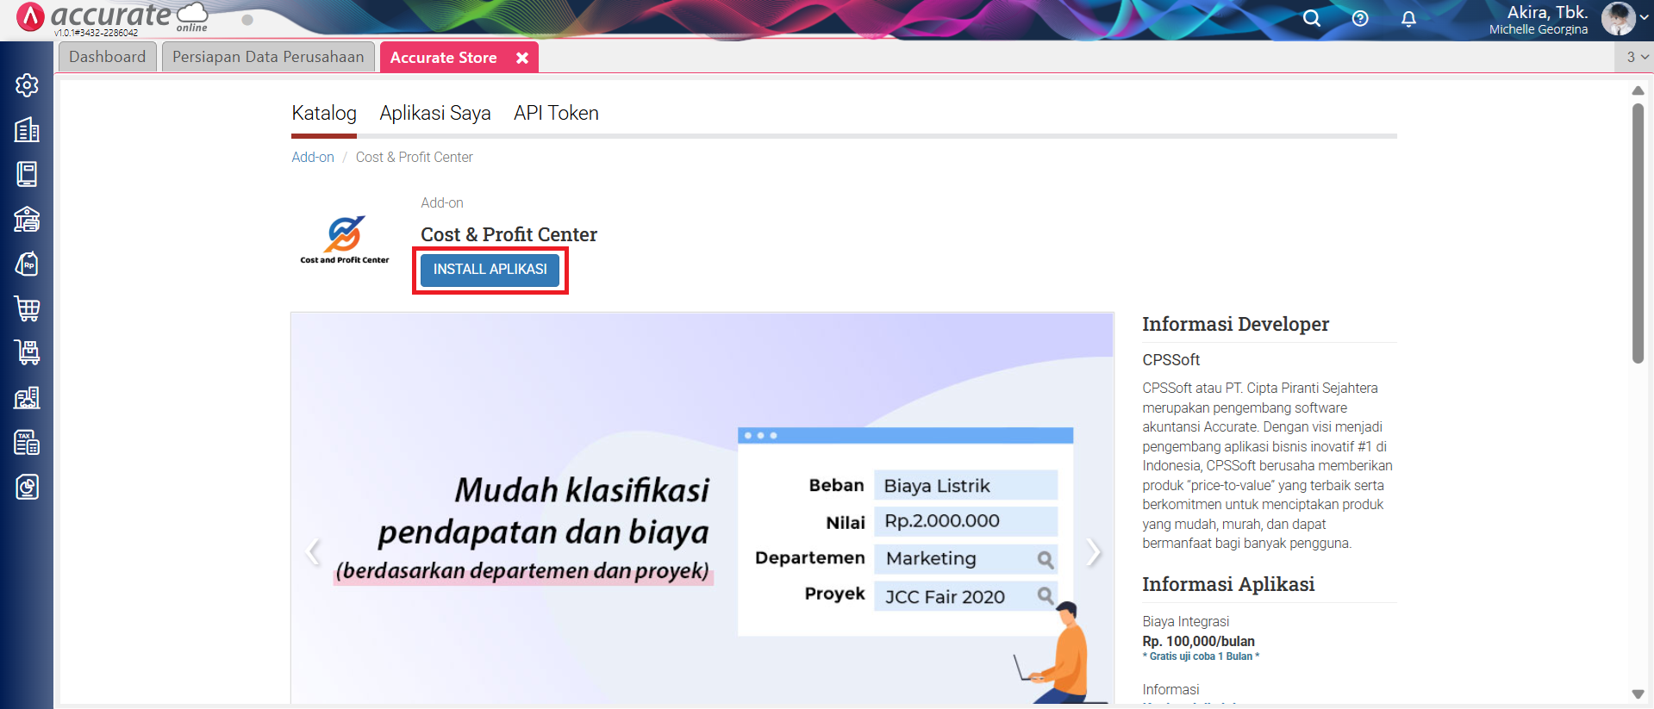The width and height of the screenshot is (1654, 709).
Task: Click the vertical scrollbar down arrow
Action: point(1638,694)
